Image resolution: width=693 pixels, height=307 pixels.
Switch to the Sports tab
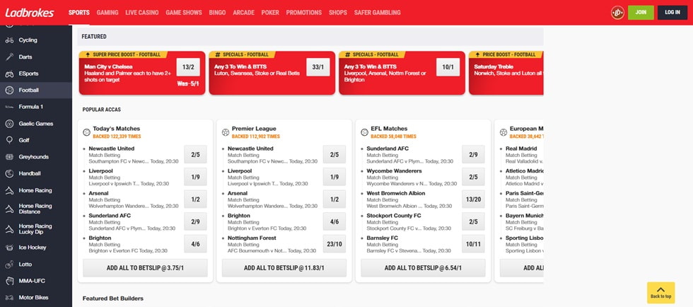tap(78, 13)
